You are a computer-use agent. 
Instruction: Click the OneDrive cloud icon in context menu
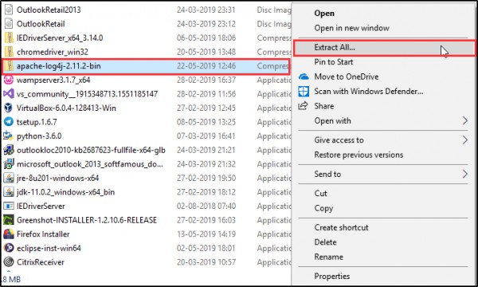tap(304, 77)
